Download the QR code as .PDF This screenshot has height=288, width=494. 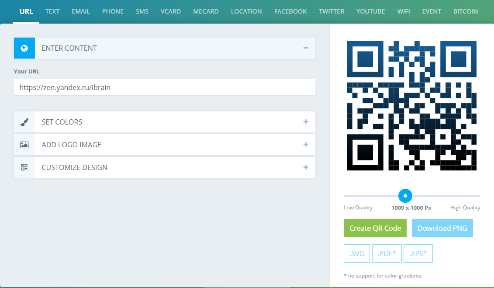[x=387, y=253]
